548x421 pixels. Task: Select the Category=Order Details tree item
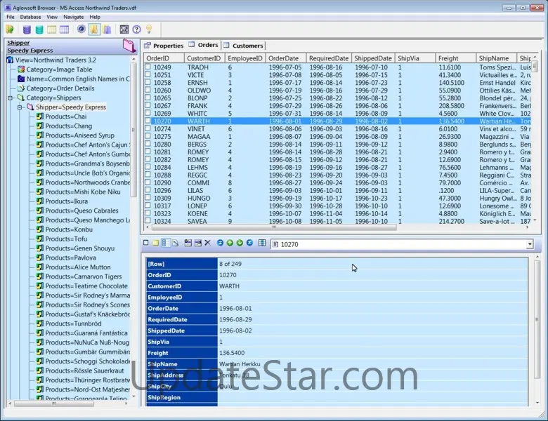[x=60, y=88]
